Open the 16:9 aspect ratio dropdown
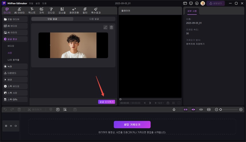 pyautogui.click(x=160, y=103)
